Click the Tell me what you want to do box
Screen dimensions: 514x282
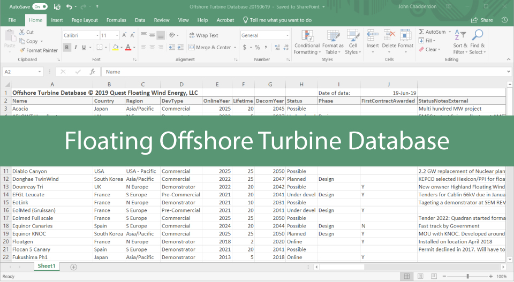pyautogui.click(x=277, y=20)
